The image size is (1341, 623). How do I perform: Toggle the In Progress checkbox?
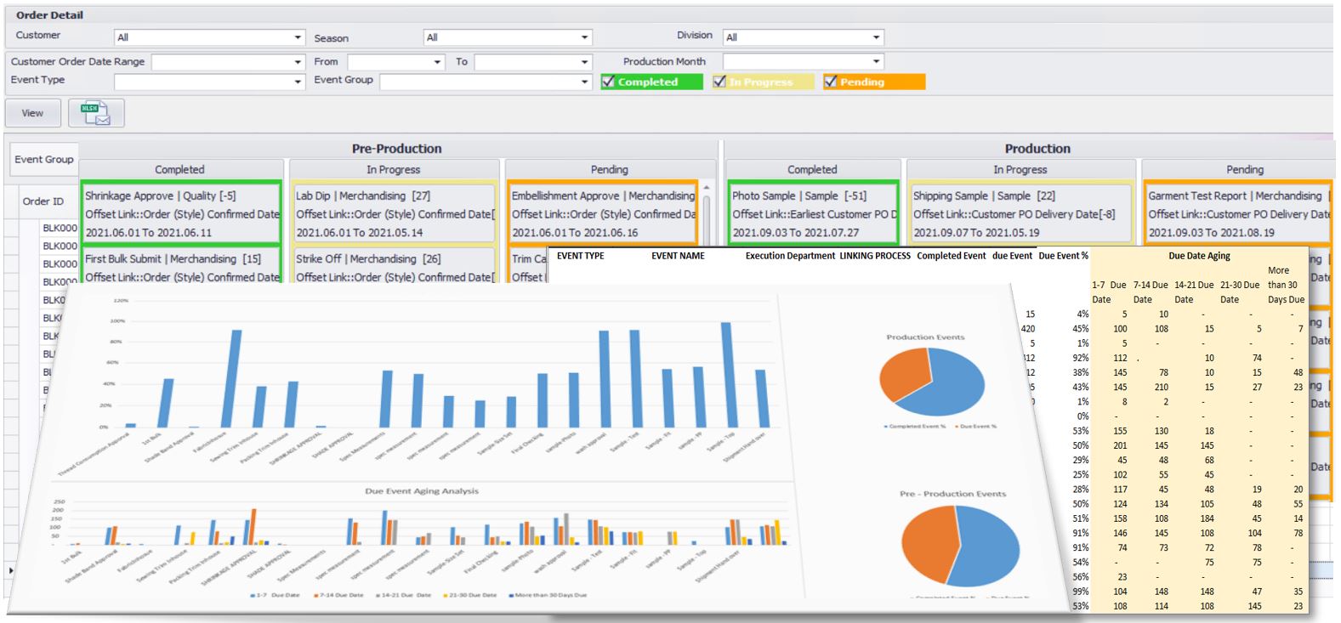coord(719,82)
